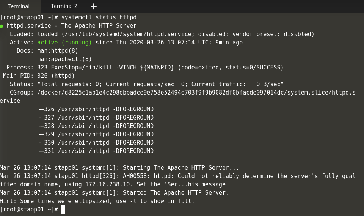Select the first Terminal tab
The width and height of the screenshot is (364, 216).
tap(19, 6)
